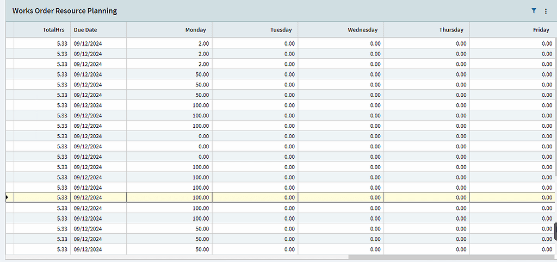Click TotalHrs cell in the highlighted row
This screenshot has width=557, height=262.
click(42, 197)
